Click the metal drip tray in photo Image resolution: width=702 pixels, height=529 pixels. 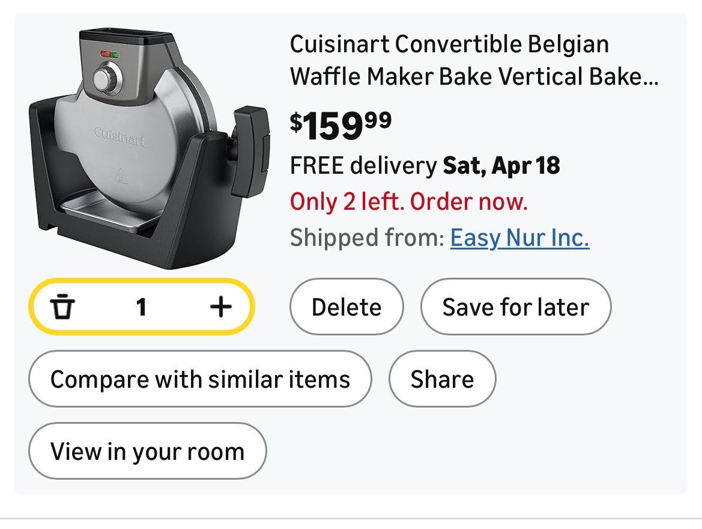point(105,215)
